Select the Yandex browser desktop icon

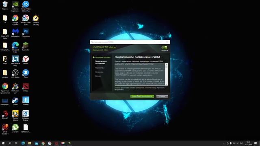tap(26, 60)
